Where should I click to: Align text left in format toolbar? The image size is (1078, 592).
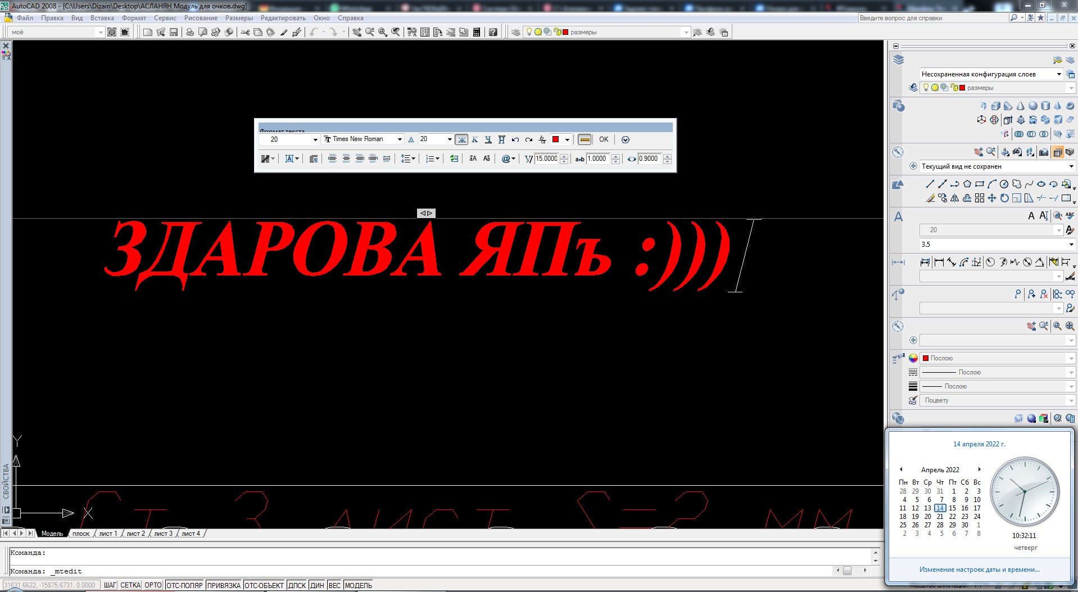pos(333,159)
